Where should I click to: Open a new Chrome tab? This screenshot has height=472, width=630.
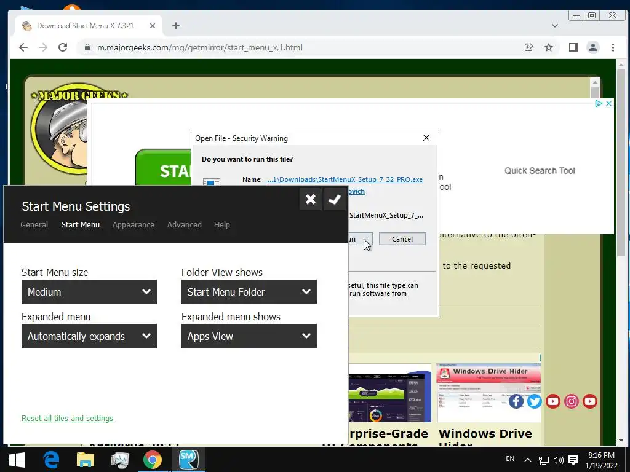click(175, 26)
